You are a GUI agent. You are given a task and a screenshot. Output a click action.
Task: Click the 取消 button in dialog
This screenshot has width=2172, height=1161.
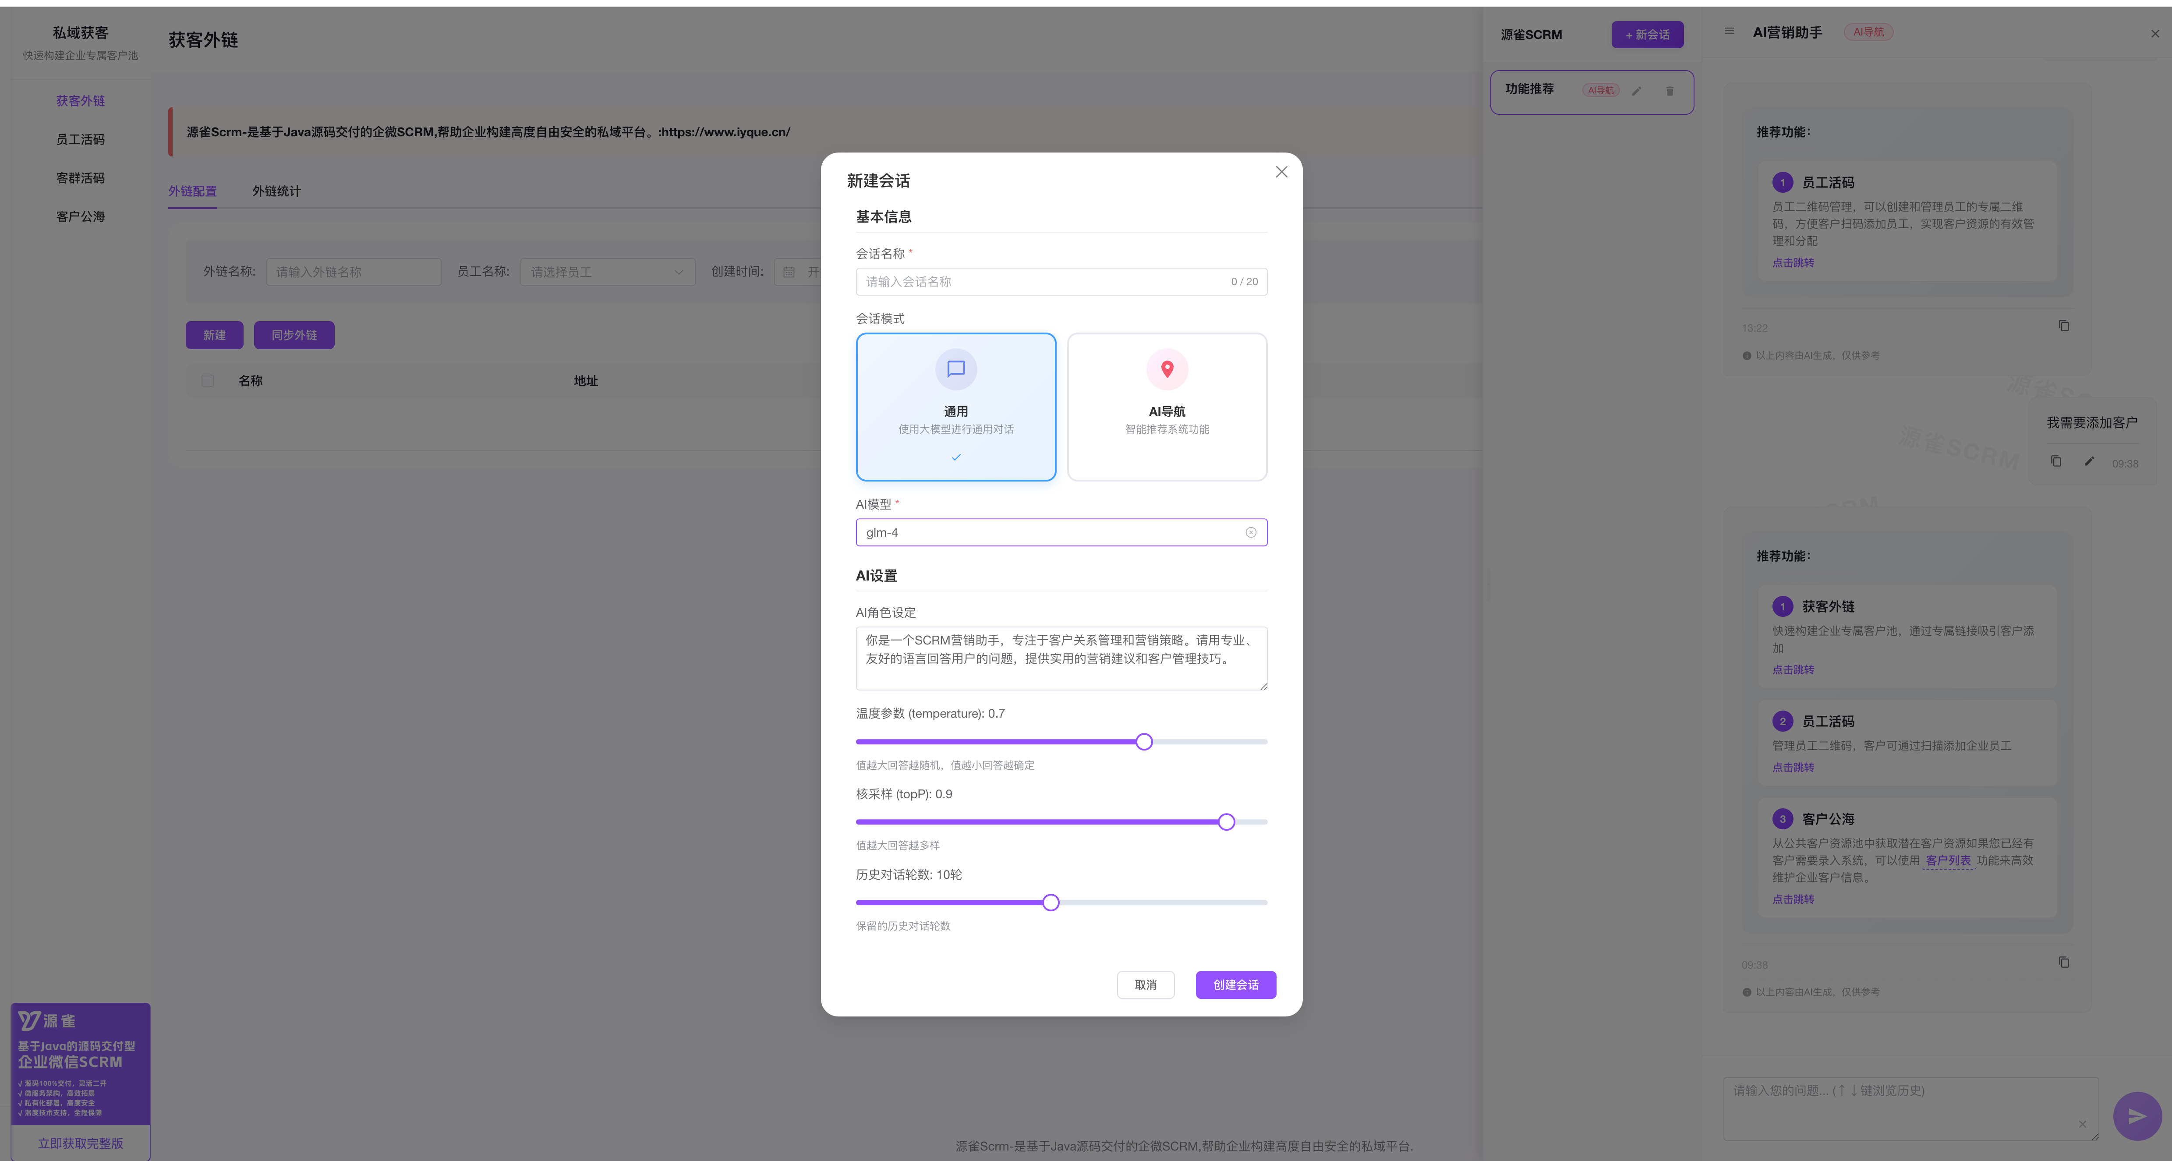[1145, 985]
